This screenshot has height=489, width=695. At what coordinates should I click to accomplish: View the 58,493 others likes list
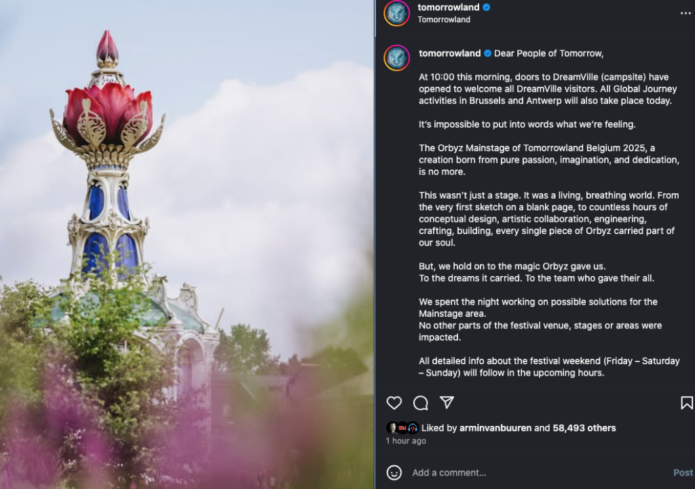(584, 428)
